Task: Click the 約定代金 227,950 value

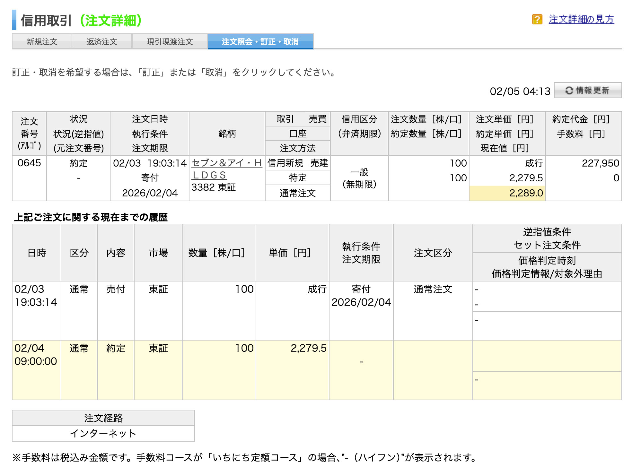Action: click(x=600, y=163)
